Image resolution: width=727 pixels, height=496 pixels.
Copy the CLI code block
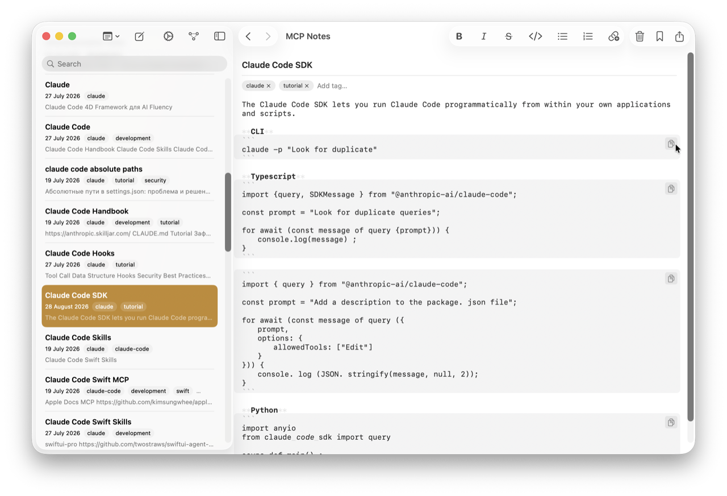pos(671,144)
